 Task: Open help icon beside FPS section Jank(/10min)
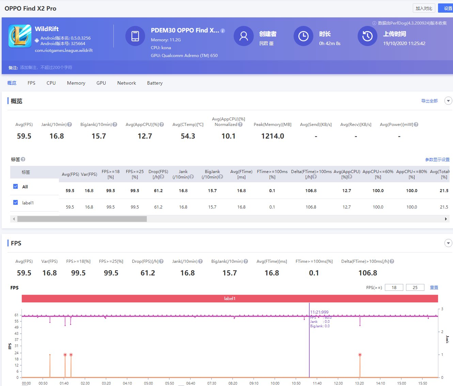pos(201,261)
